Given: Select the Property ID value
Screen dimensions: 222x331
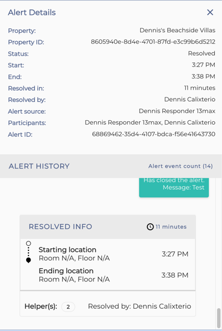Looking at the screenshot, I should click(x=153, y=42).
